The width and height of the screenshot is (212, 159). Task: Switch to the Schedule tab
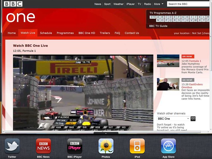[x=46, y=33]
